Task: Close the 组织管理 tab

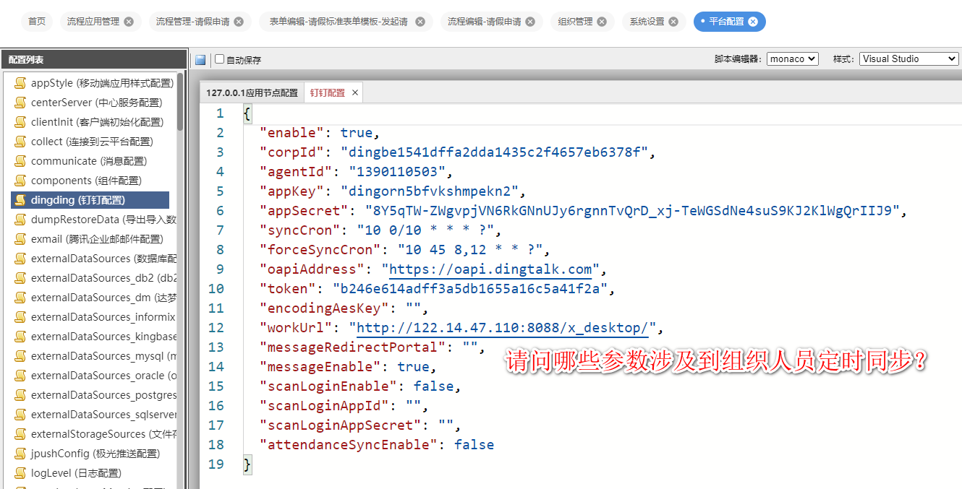Action: pos(601,22)
